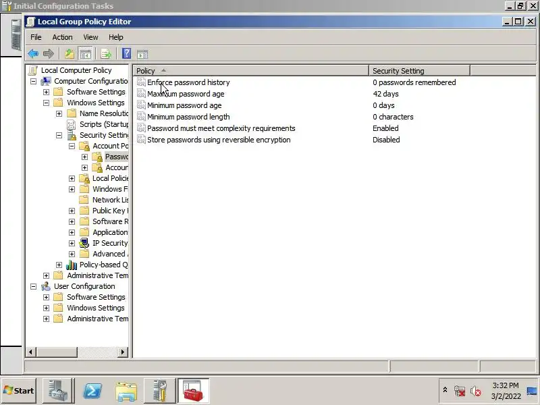The height and width of the screenshot is (405, 540).
Task: Click the Forward arrow toolbar icon
Action: point(49,54)
